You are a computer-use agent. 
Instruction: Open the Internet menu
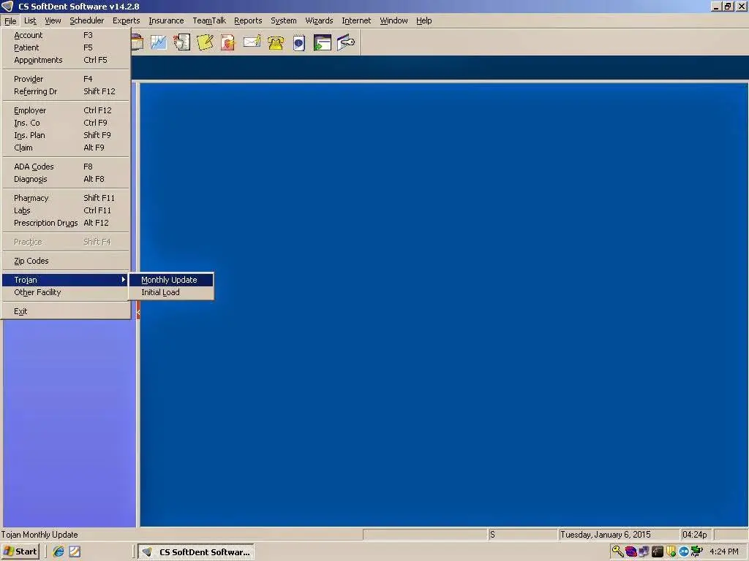pyautogui.click(x=356, y=20)
